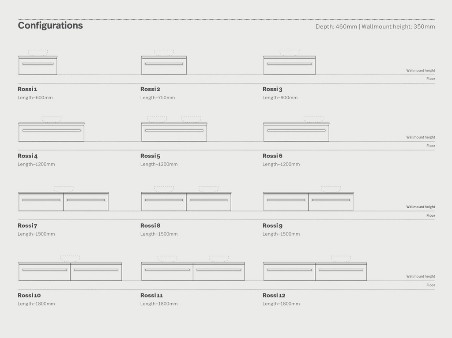Select the Rossi 10 label
The height and width of the screenshot is (338, 452).
coord(29,295)
